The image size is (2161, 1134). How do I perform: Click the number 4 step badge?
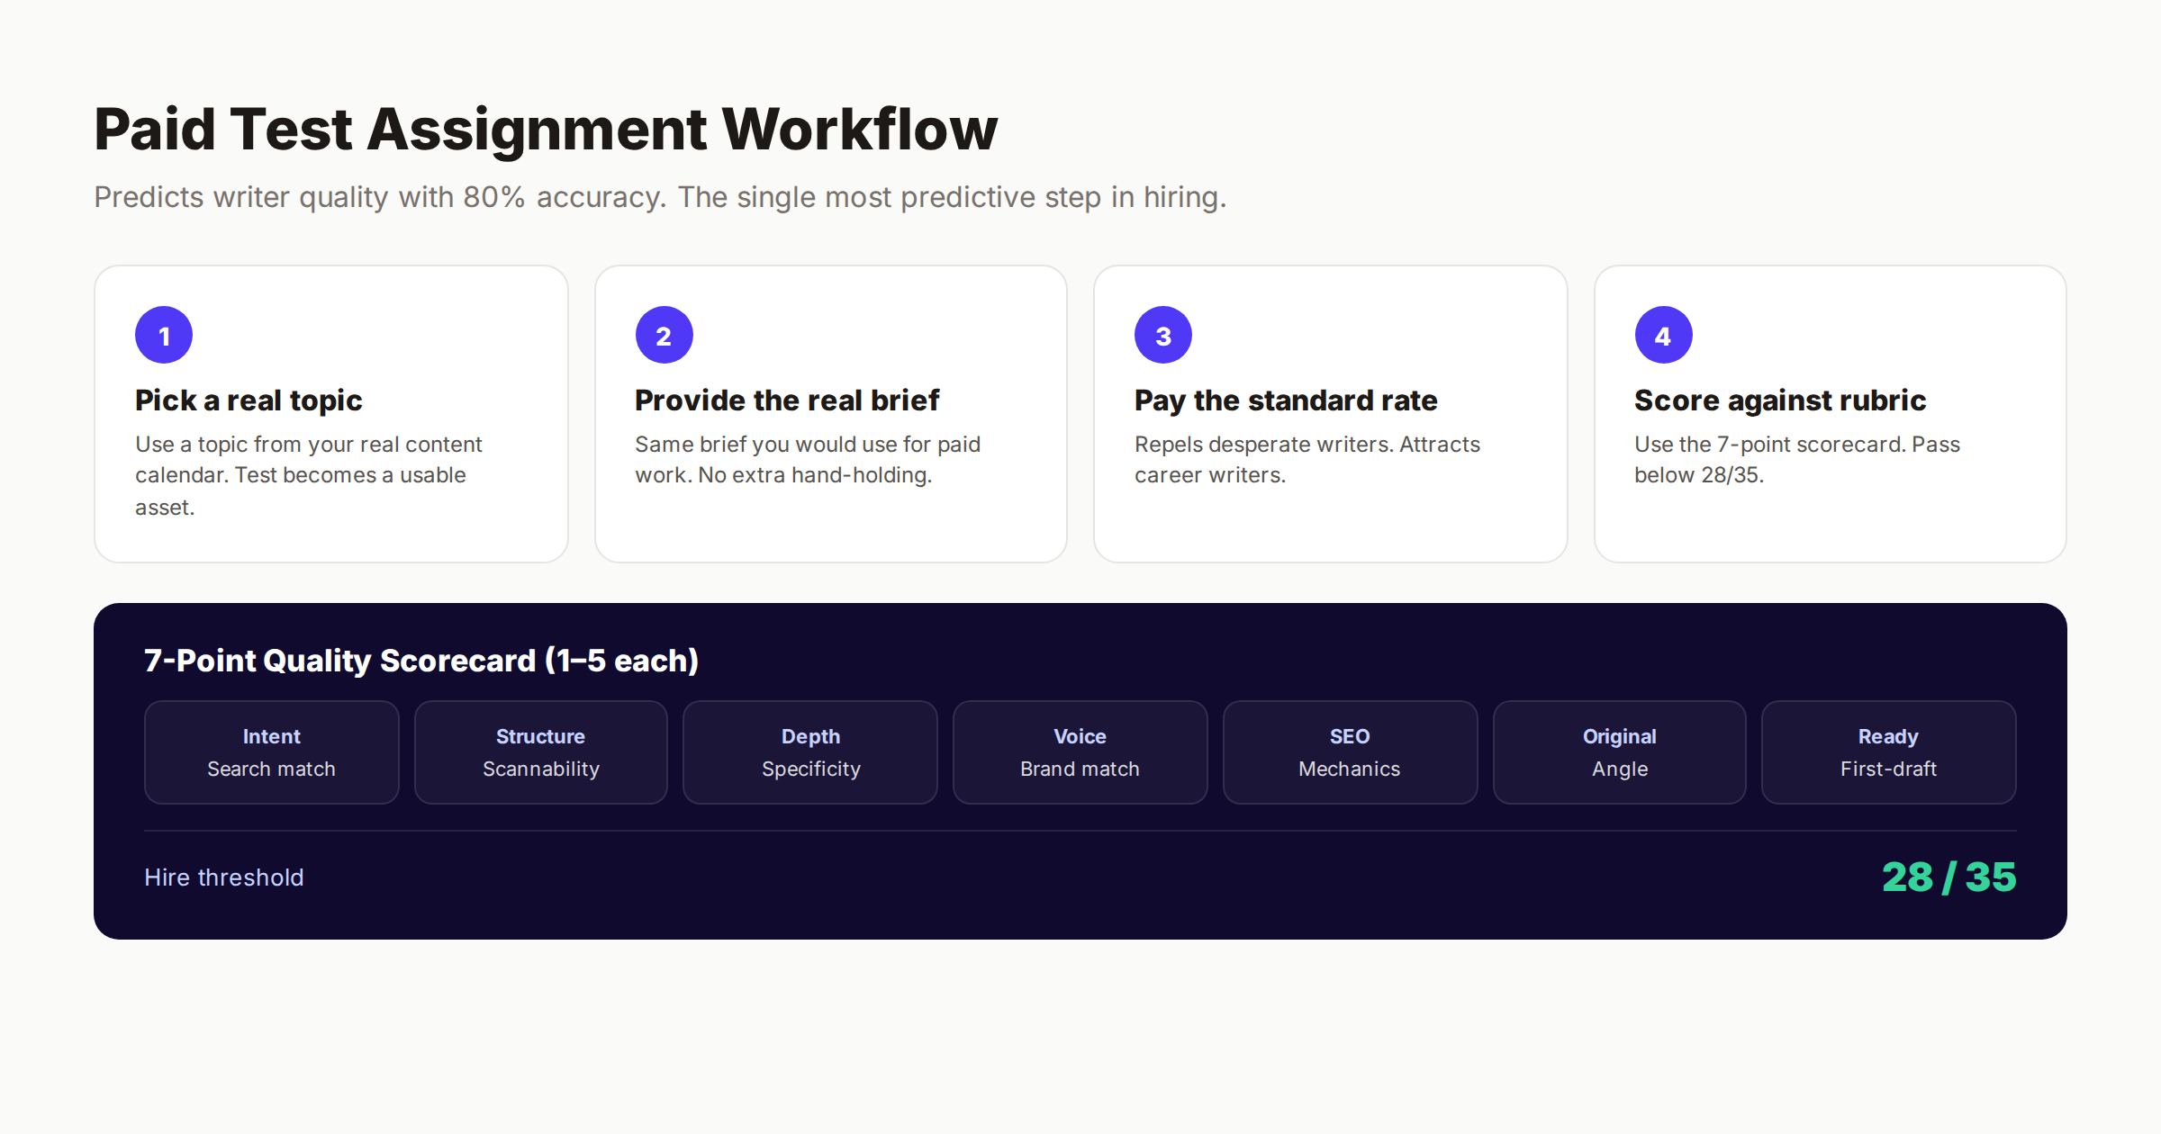tap(1663, 335)
